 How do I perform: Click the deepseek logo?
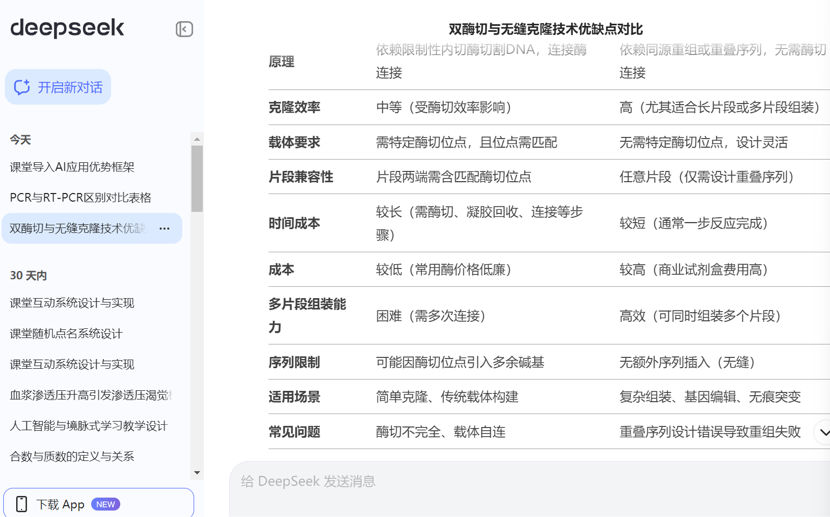point(67,28)
